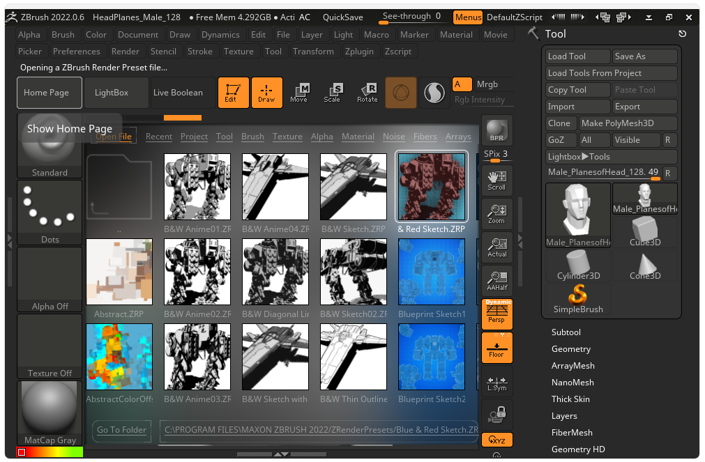This screenshot has width=705, height=462.
Task: Open the Render menu
Action: [125, 52]
